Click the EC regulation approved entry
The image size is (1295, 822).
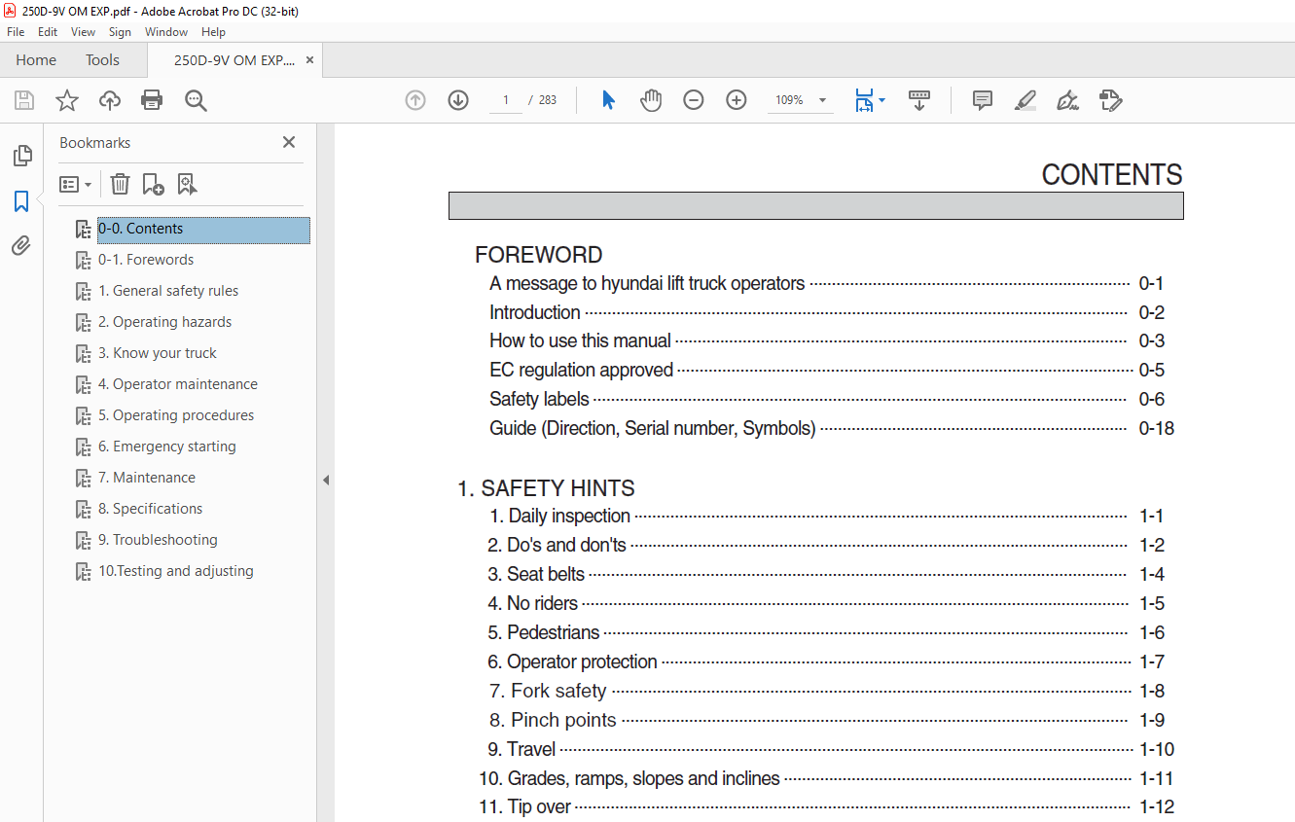click(581, 370)
